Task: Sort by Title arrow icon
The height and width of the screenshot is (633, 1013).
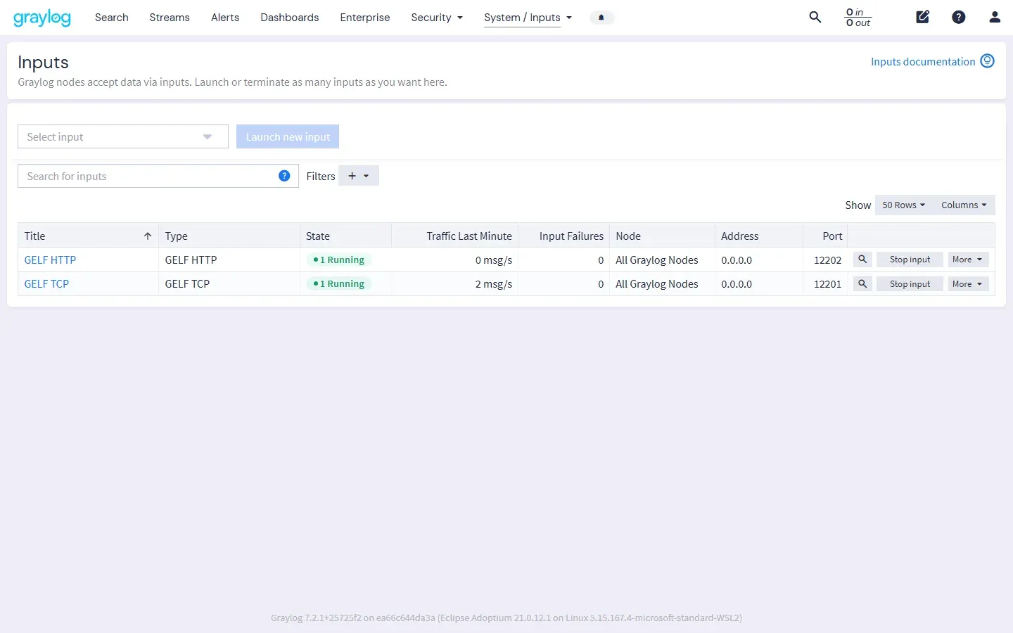Action: click(148, 236)
